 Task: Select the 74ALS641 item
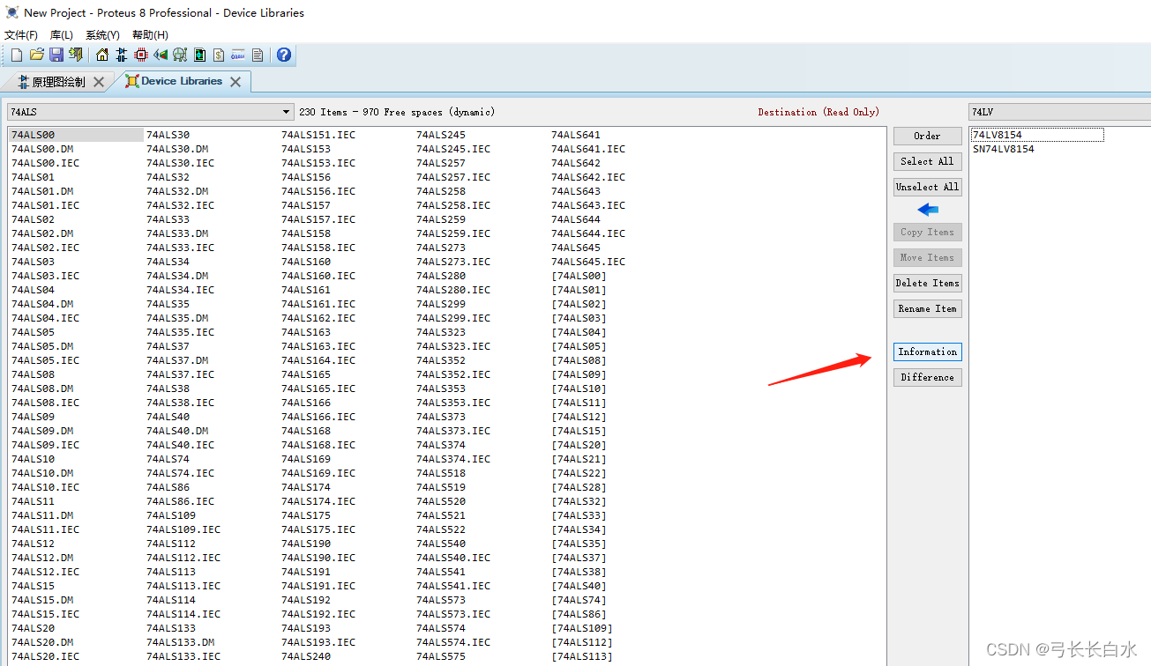[x=576, y=135]
